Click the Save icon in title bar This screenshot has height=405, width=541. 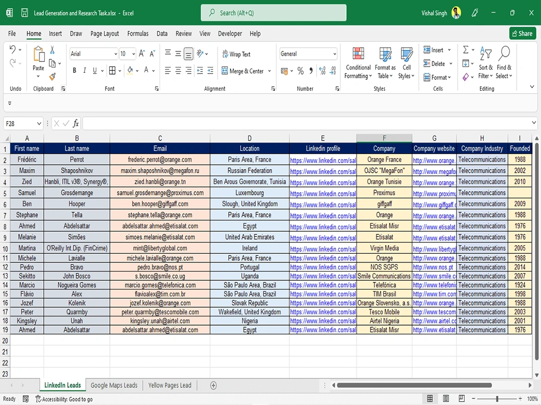[x=24, y=13]
